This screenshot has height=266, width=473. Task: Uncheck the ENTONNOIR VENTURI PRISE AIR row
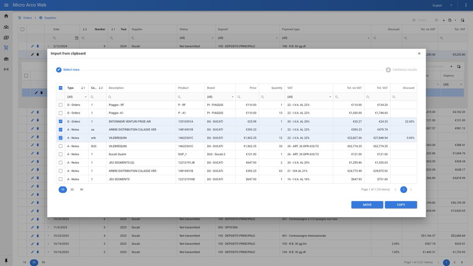click(60, 122)
